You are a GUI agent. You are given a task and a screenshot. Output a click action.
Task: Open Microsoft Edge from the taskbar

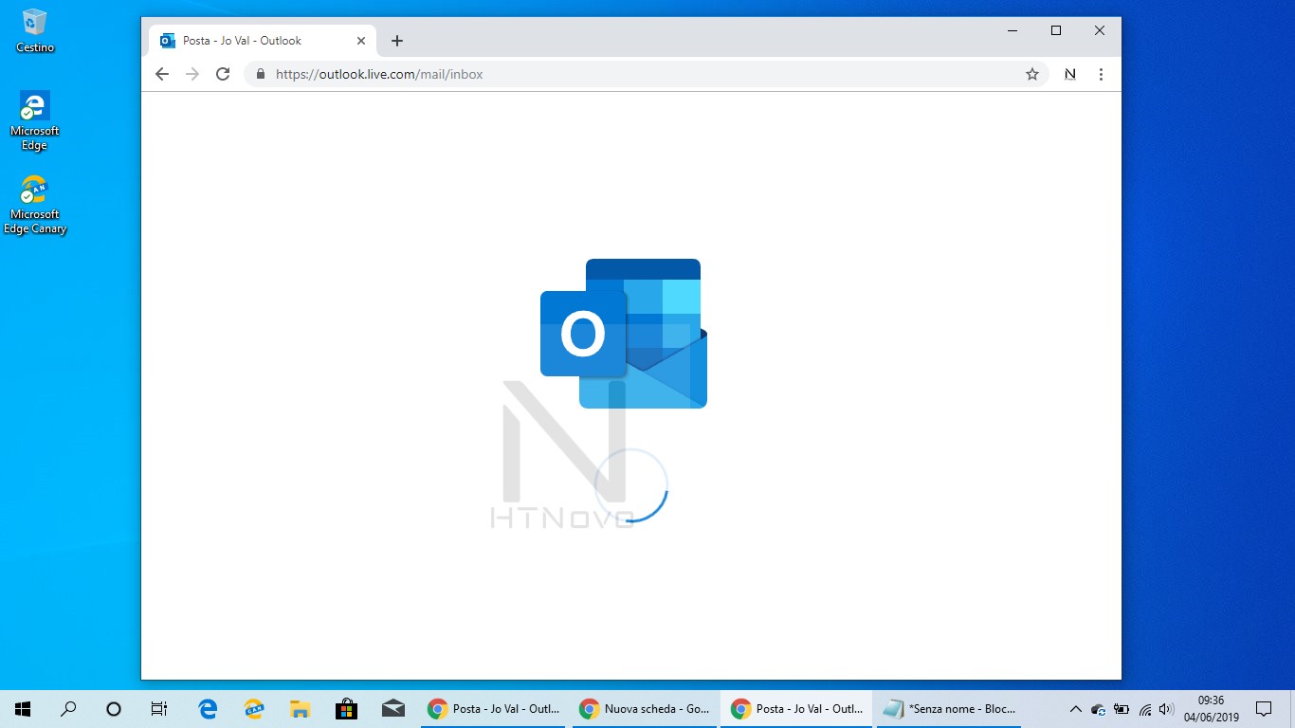coord(207,708)
